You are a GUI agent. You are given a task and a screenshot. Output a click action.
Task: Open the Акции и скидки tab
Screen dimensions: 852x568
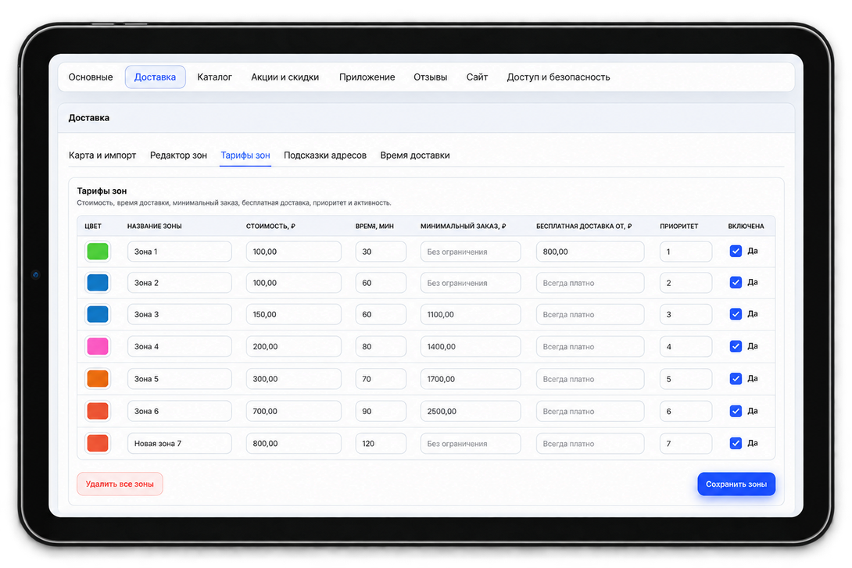pos(285,77)
